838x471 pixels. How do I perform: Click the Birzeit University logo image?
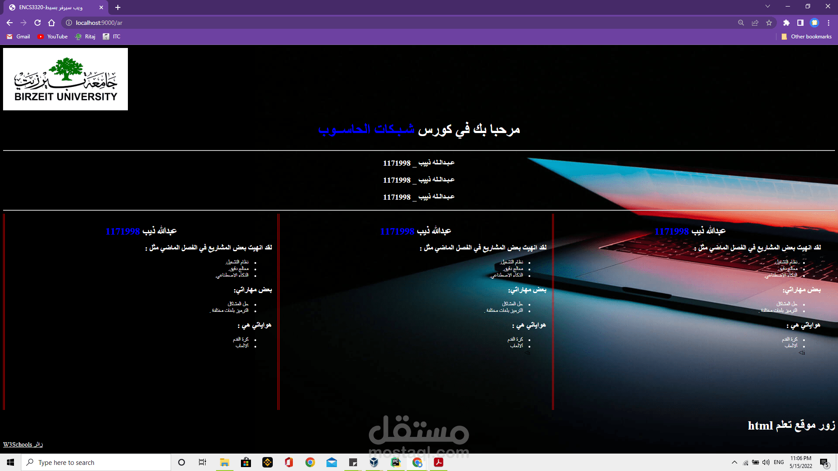pyautogui.click(x=65, y=79)
